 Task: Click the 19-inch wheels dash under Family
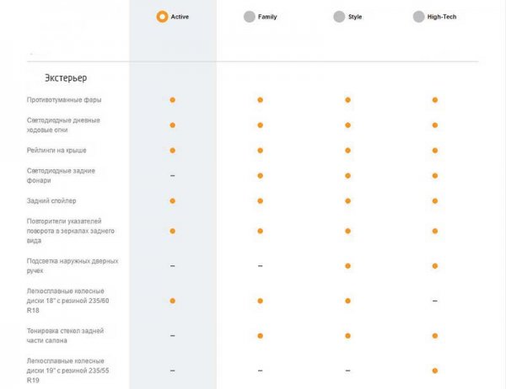pyautogui.click(x=260, y=370)
